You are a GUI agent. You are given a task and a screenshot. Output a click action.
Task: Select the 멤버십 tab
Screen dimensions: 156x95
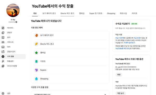82,13
